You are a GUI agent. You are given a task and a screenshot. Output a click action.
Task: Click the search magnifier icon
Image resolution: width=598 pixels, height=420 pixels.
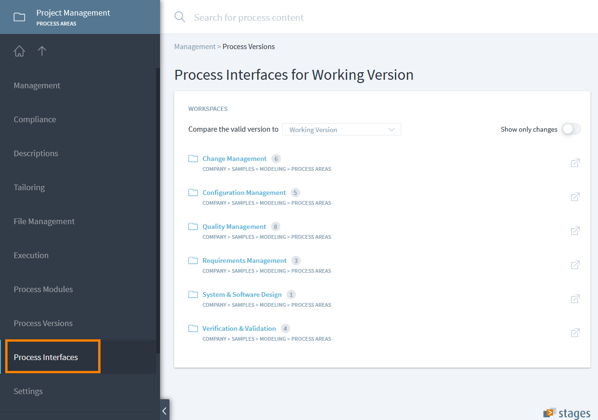click(180, 17)
